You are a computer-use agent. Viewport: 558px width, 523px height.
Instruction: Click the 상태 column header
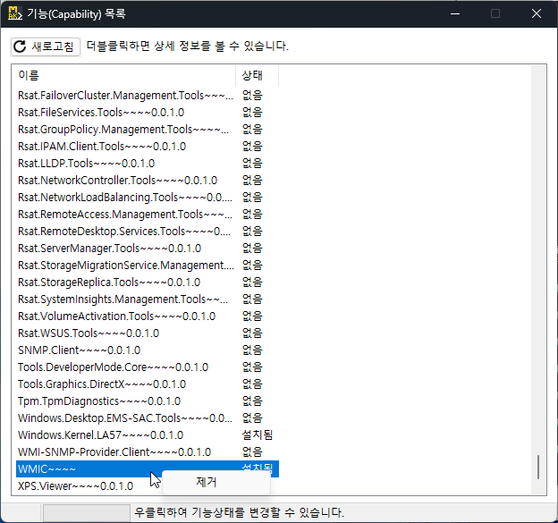(x=257, y=75)
